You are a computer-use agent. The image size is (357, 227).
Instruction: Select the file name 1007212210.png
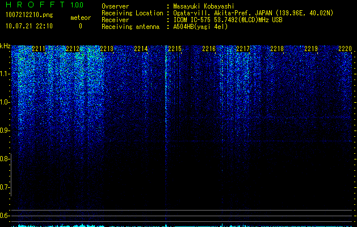[x=30, y=15]
